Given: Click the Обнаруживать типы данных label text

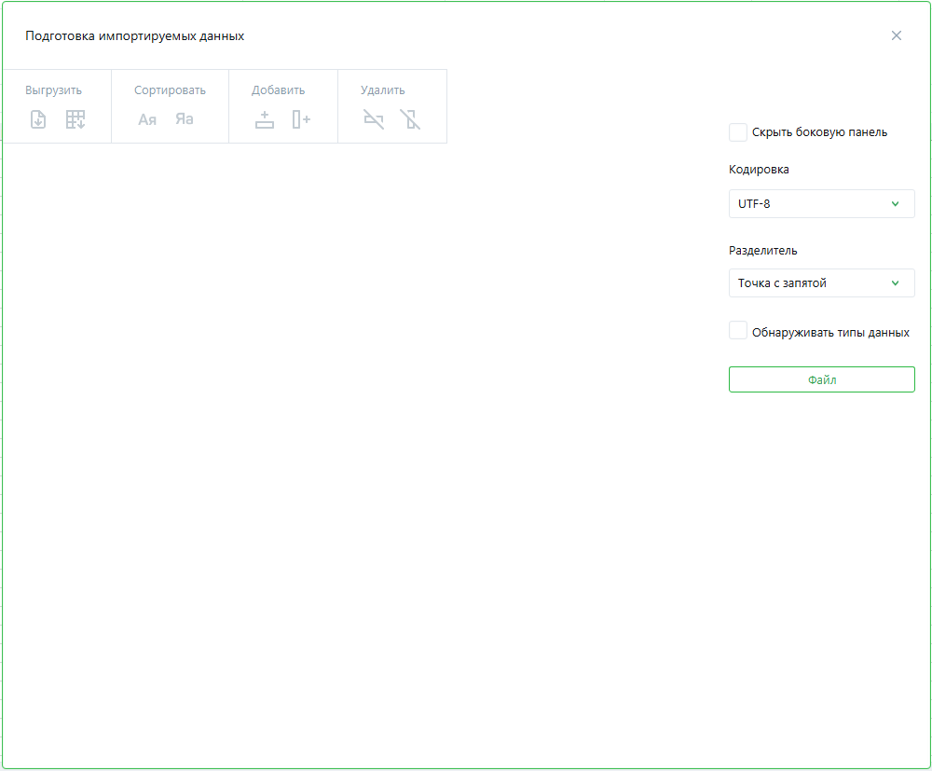Looking at the screenshot, I should [830, 332].
